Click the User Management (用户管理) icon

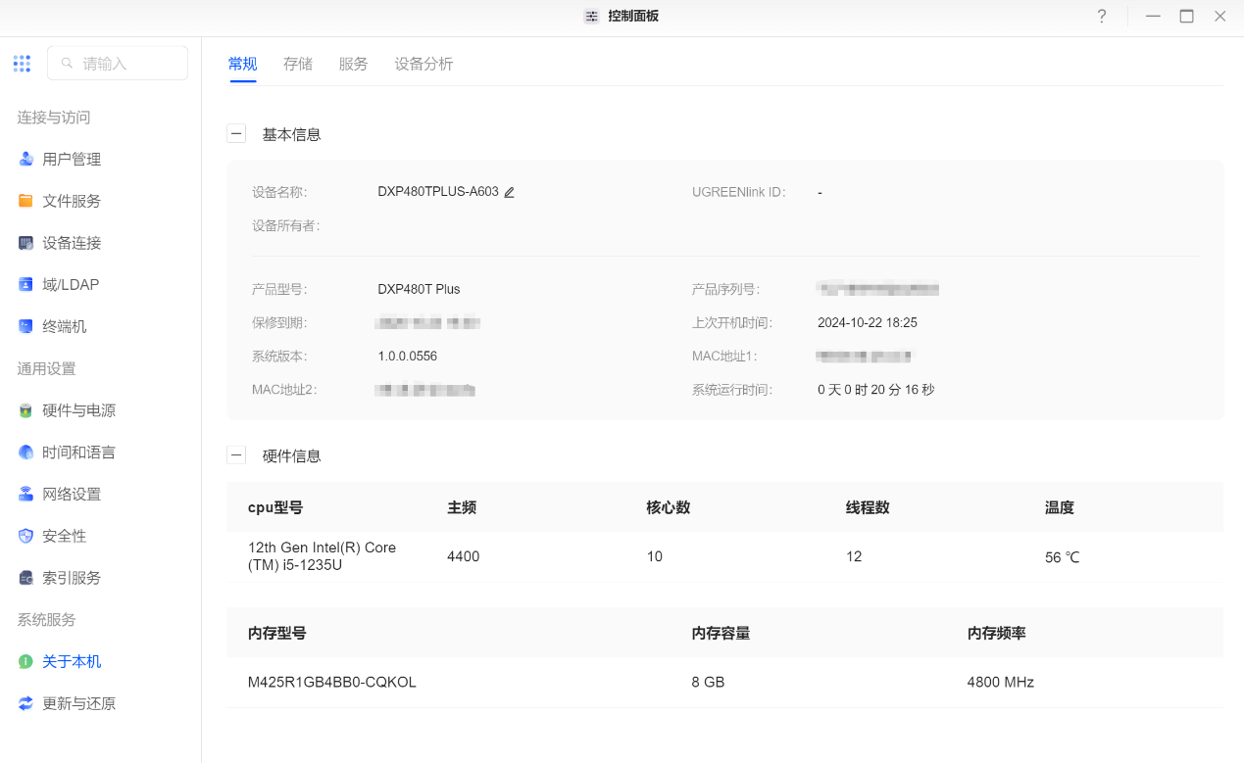coord(26,160)
